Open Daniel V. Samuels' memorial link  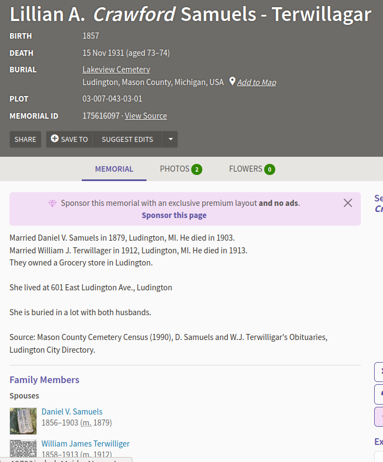click(72, 411)
